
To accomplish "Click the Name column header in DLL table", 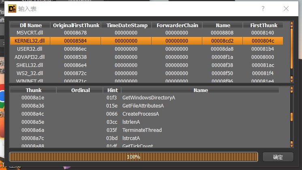I will pos(223,25).
